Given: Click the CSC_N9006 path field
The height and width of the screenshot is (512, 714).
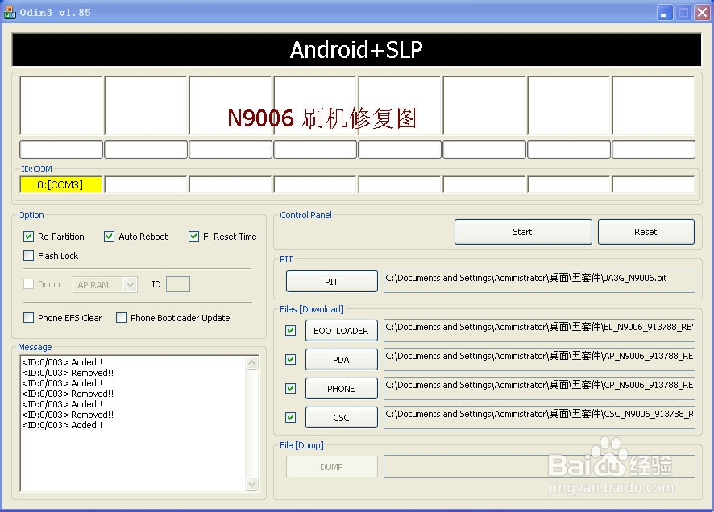Looking at the screenshot, I should (539, 417).
